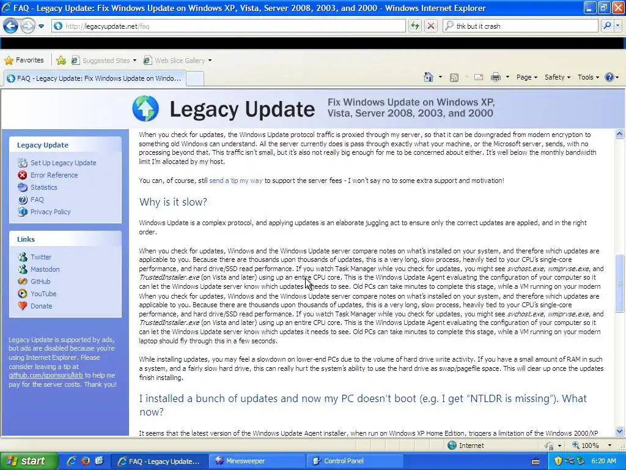Open Suggested Sites dropdown
Screen dimensions: 626x470
coord(103,61)
